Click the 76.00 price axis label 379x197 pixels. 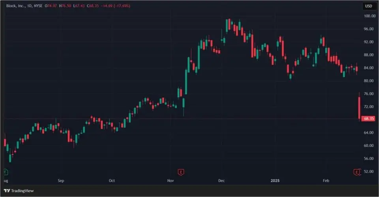pos(369,94)
